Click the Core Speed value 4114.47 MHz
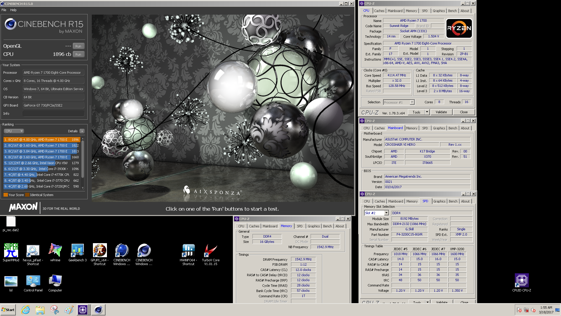Viewport: 561px width, 316px height. pos(397,75)
